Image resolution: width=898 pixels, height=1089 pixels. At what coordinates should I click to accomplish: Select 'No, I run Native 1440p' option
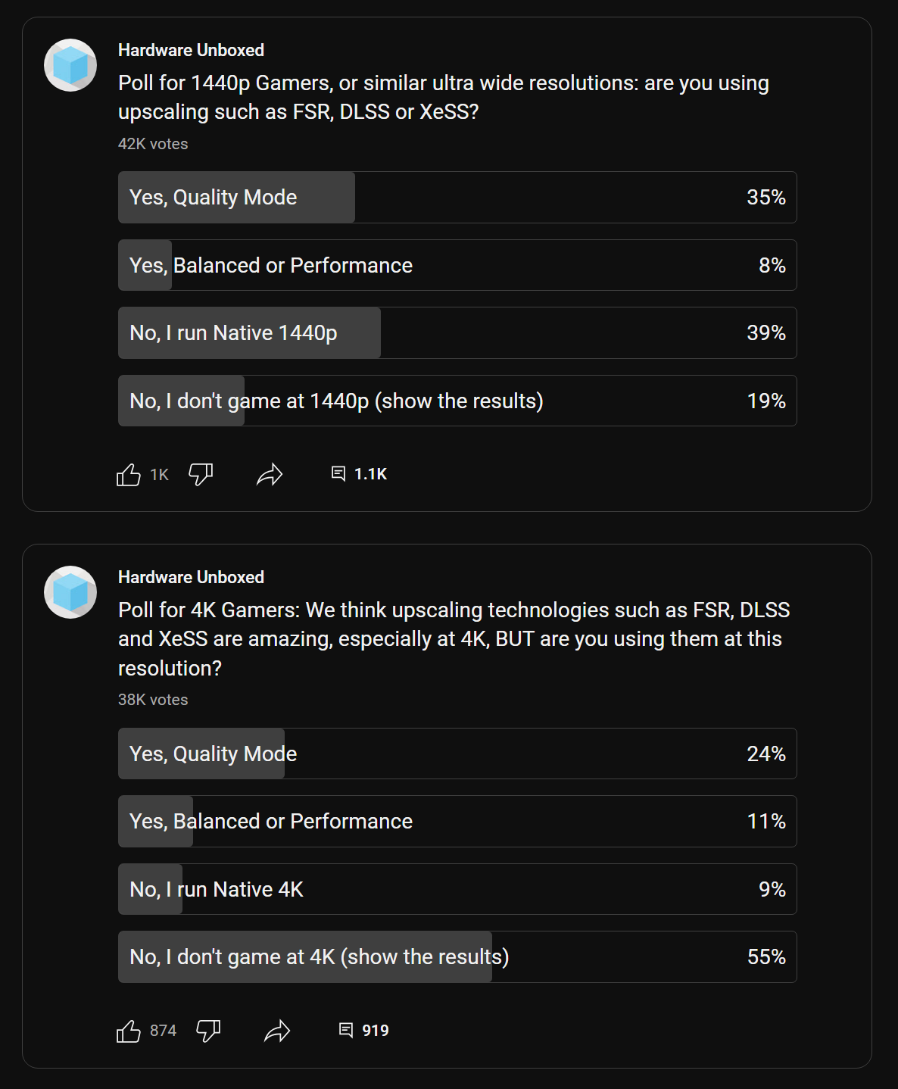point(457,332)
